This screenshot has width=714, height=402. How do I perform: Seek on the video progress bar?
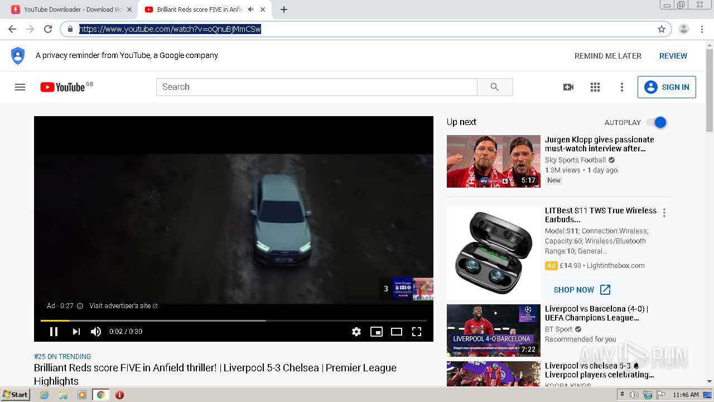(x=234, y=320)
